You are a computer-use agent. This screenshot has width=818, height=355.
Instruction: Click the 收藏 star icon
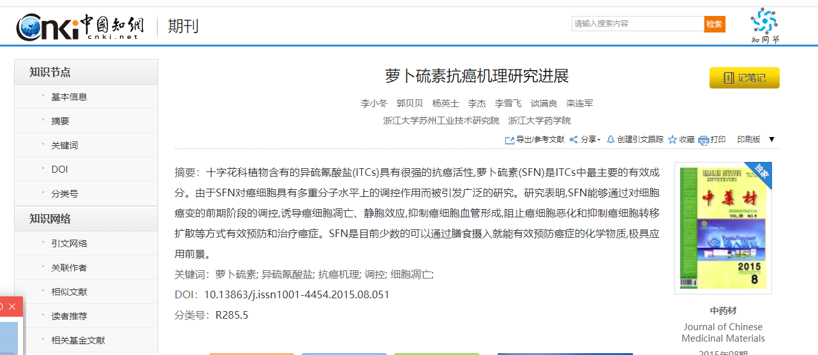(673, 140)
